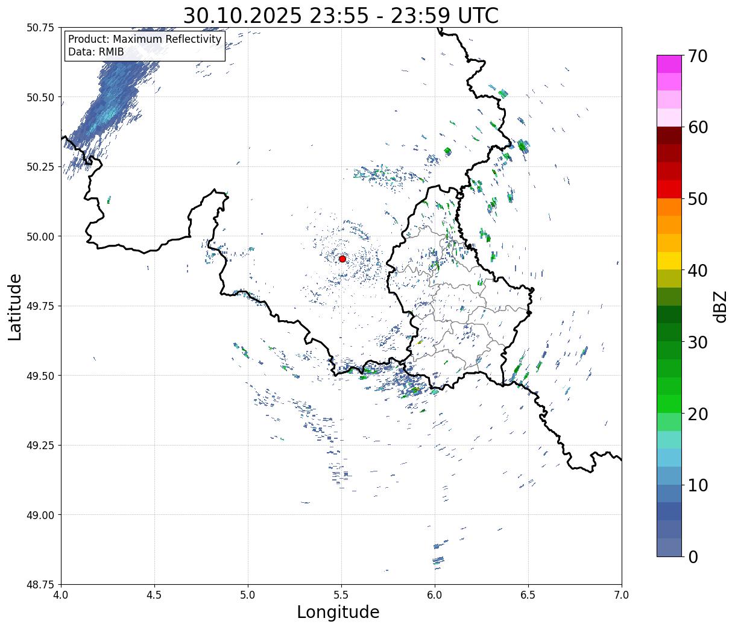Click the plot title showing 30.10.2025 time

pyautogui.click(x=341, y=16)
